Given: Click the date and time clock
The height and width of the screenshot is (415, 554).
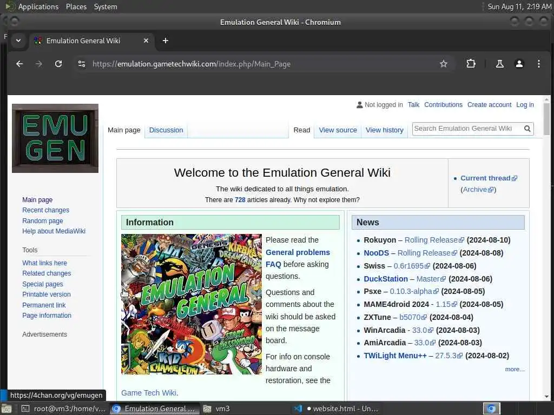Looking at the screenshot, I should point(519,6).
